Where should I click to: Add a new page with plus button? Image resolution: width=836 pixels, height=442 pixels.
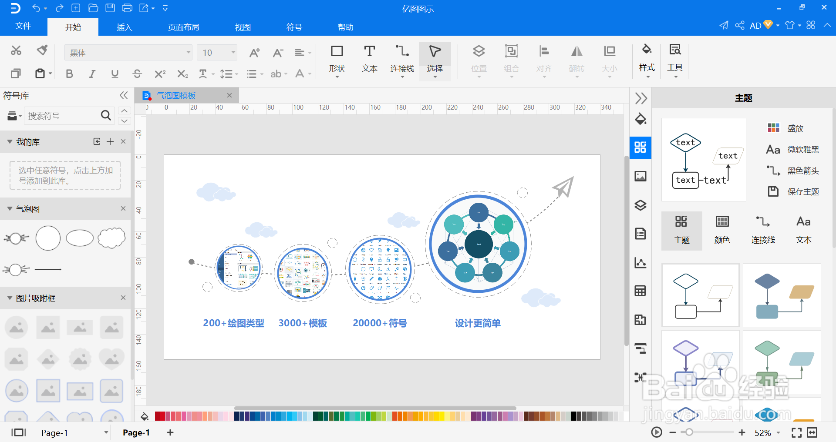170,432
